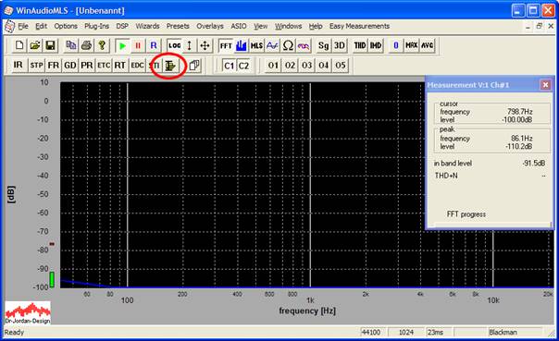Click the purple oscilloscope wave icon

pyautogui.click(x=304, y=45)
